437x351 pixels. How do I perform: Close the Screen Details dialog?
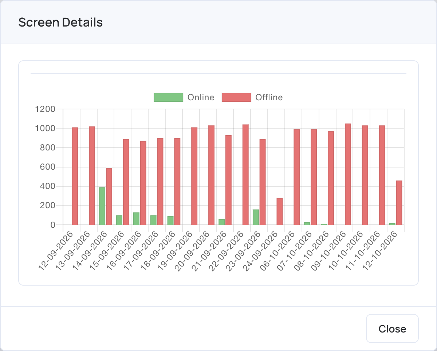[392, 328]
